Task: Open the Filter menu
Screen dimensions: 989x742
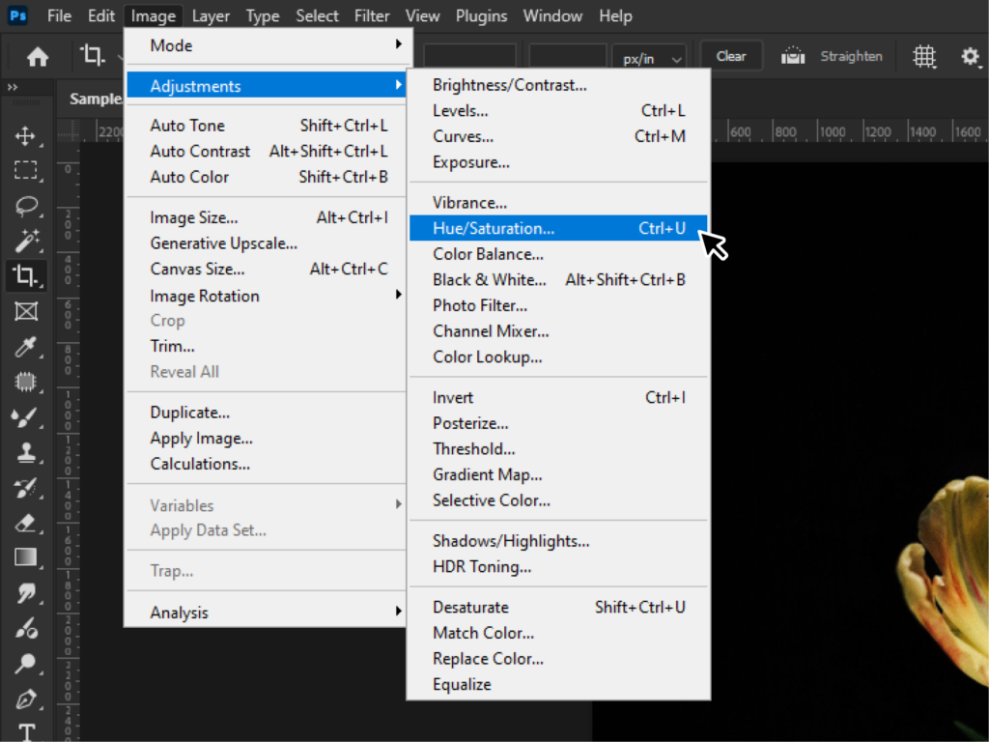Action: point(372,15)
